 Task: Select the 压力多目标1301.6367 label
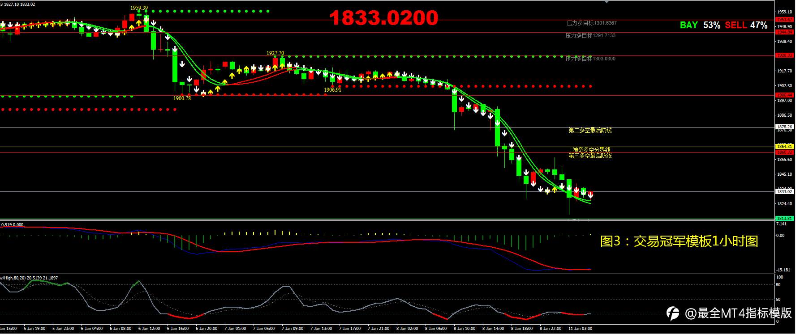click(591, 23)
